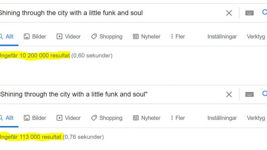The width and height of the screenshot is (267, 150).
Task: Open Bilder tab in top results
Action: [35, 36]
